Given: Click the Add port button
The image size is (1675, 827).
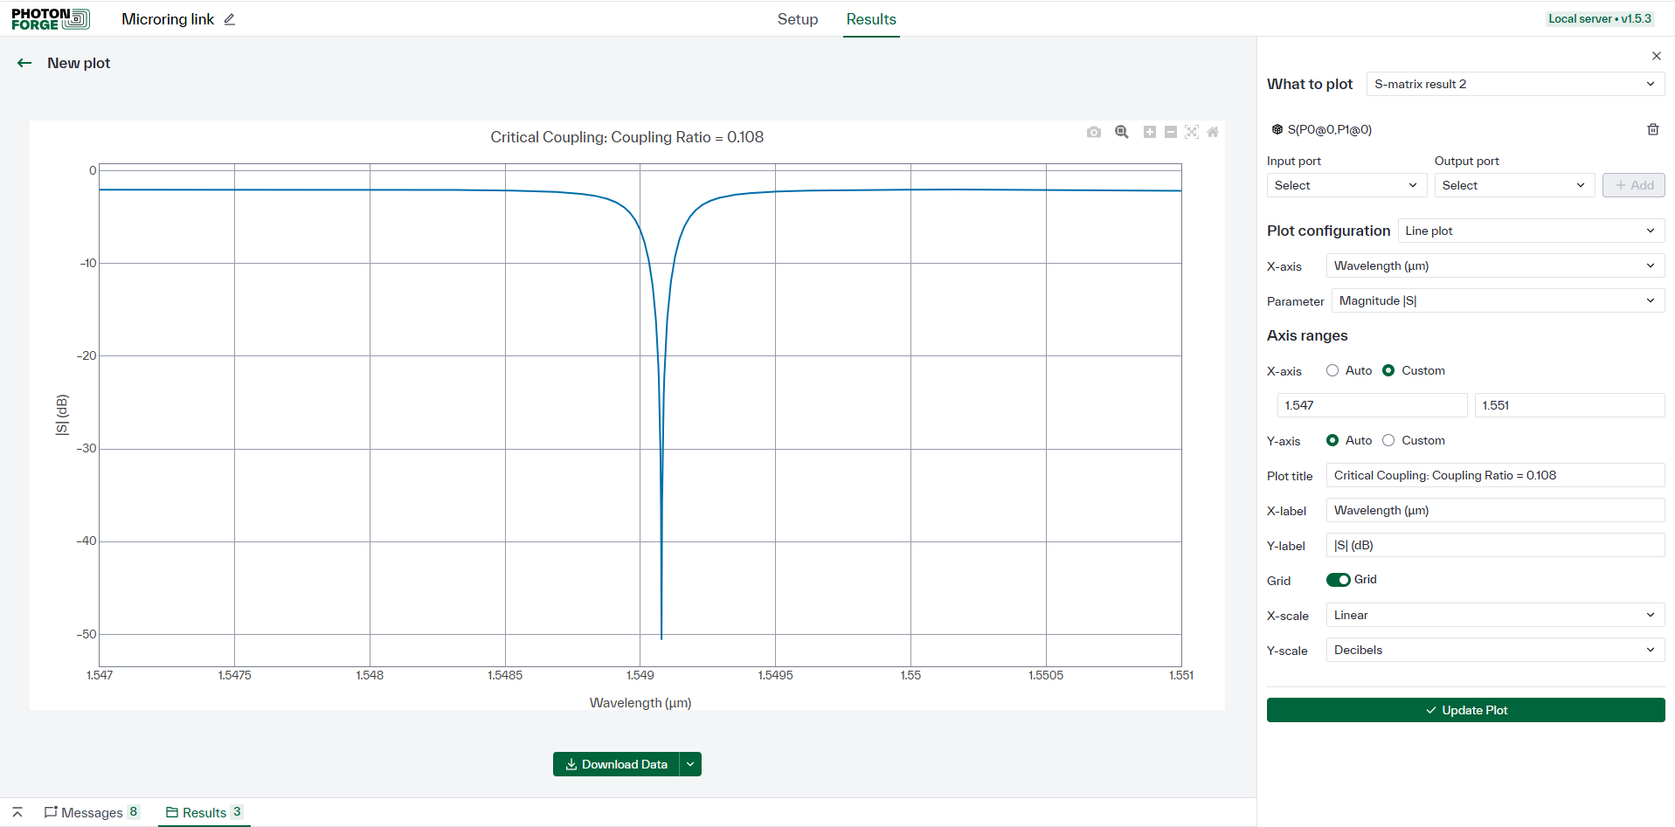Looking at the screenshot, I should pyautogui.click(x=1633, y=185).
